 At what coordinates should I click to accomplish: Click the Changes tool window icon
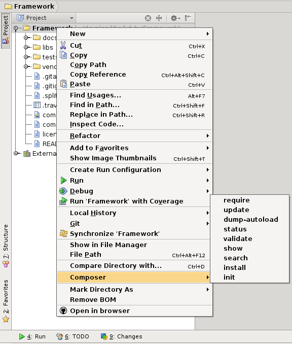[104, 336]
